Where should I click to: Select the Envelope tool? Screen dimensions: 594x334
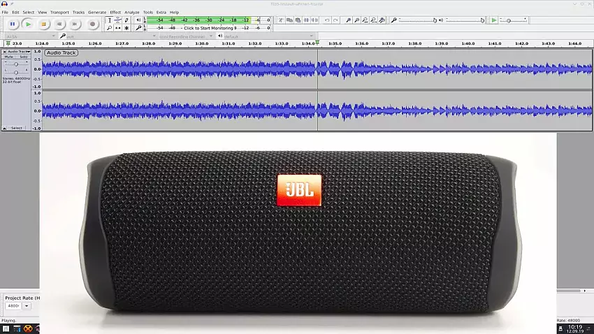click(x=118, y=20)
